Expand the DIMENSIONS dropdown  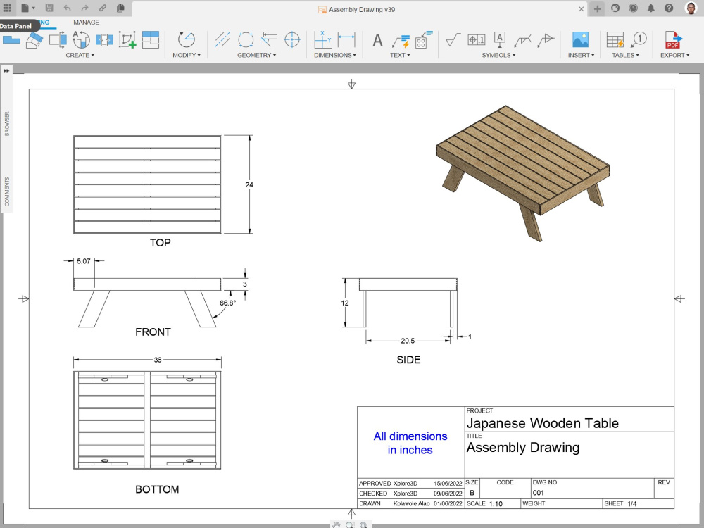click(x=335, y=55)
